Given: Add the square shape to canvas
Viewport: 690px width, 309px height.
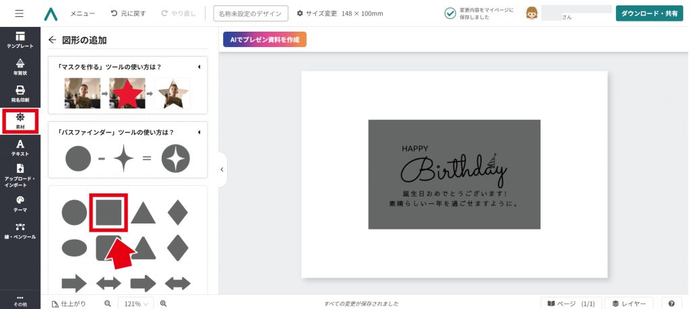Looking at the screenshot, I should point(108,212).
